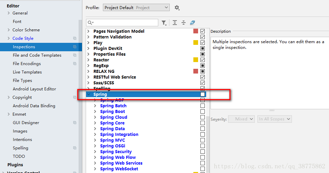The height and width of the screenshot is (173, 329).
Task: Click project-level icon beside Copyright
Action: (x=75, y=97)
